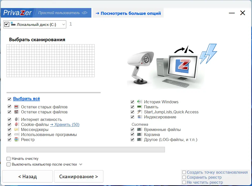This screenshot has width=252, height=186.
Task: Close the PrivaZer window
Action: [242, 13]
